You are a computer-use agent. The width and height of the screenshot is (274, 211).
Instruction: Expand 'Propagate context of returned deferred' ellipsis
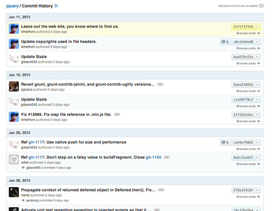[161, 190]
